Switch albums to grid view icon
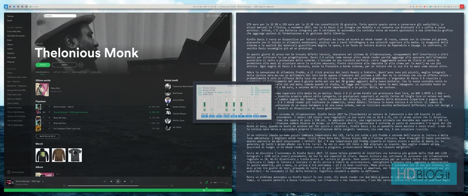The image size is (468, 196). (224, 167)
